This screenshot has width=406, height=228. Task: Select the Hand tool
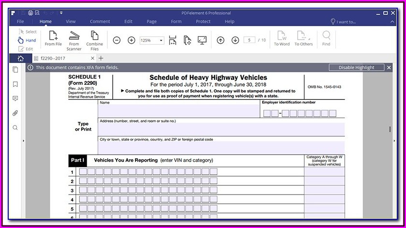(27, 40)
